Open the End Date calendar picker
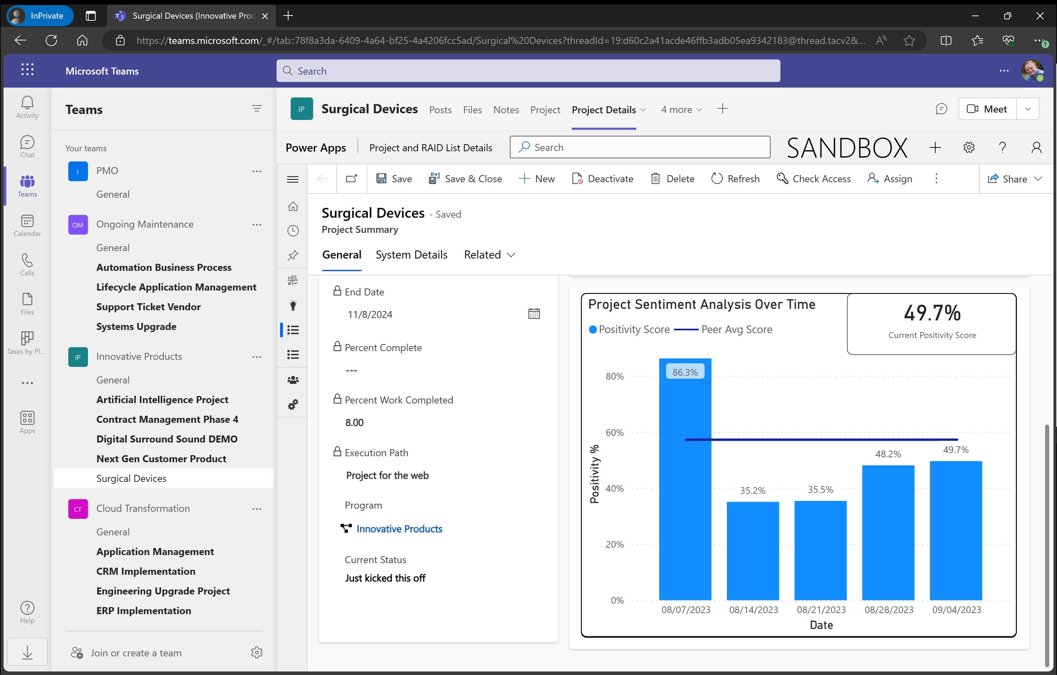This screenshot has height=675, width=1057. (533, 313)
